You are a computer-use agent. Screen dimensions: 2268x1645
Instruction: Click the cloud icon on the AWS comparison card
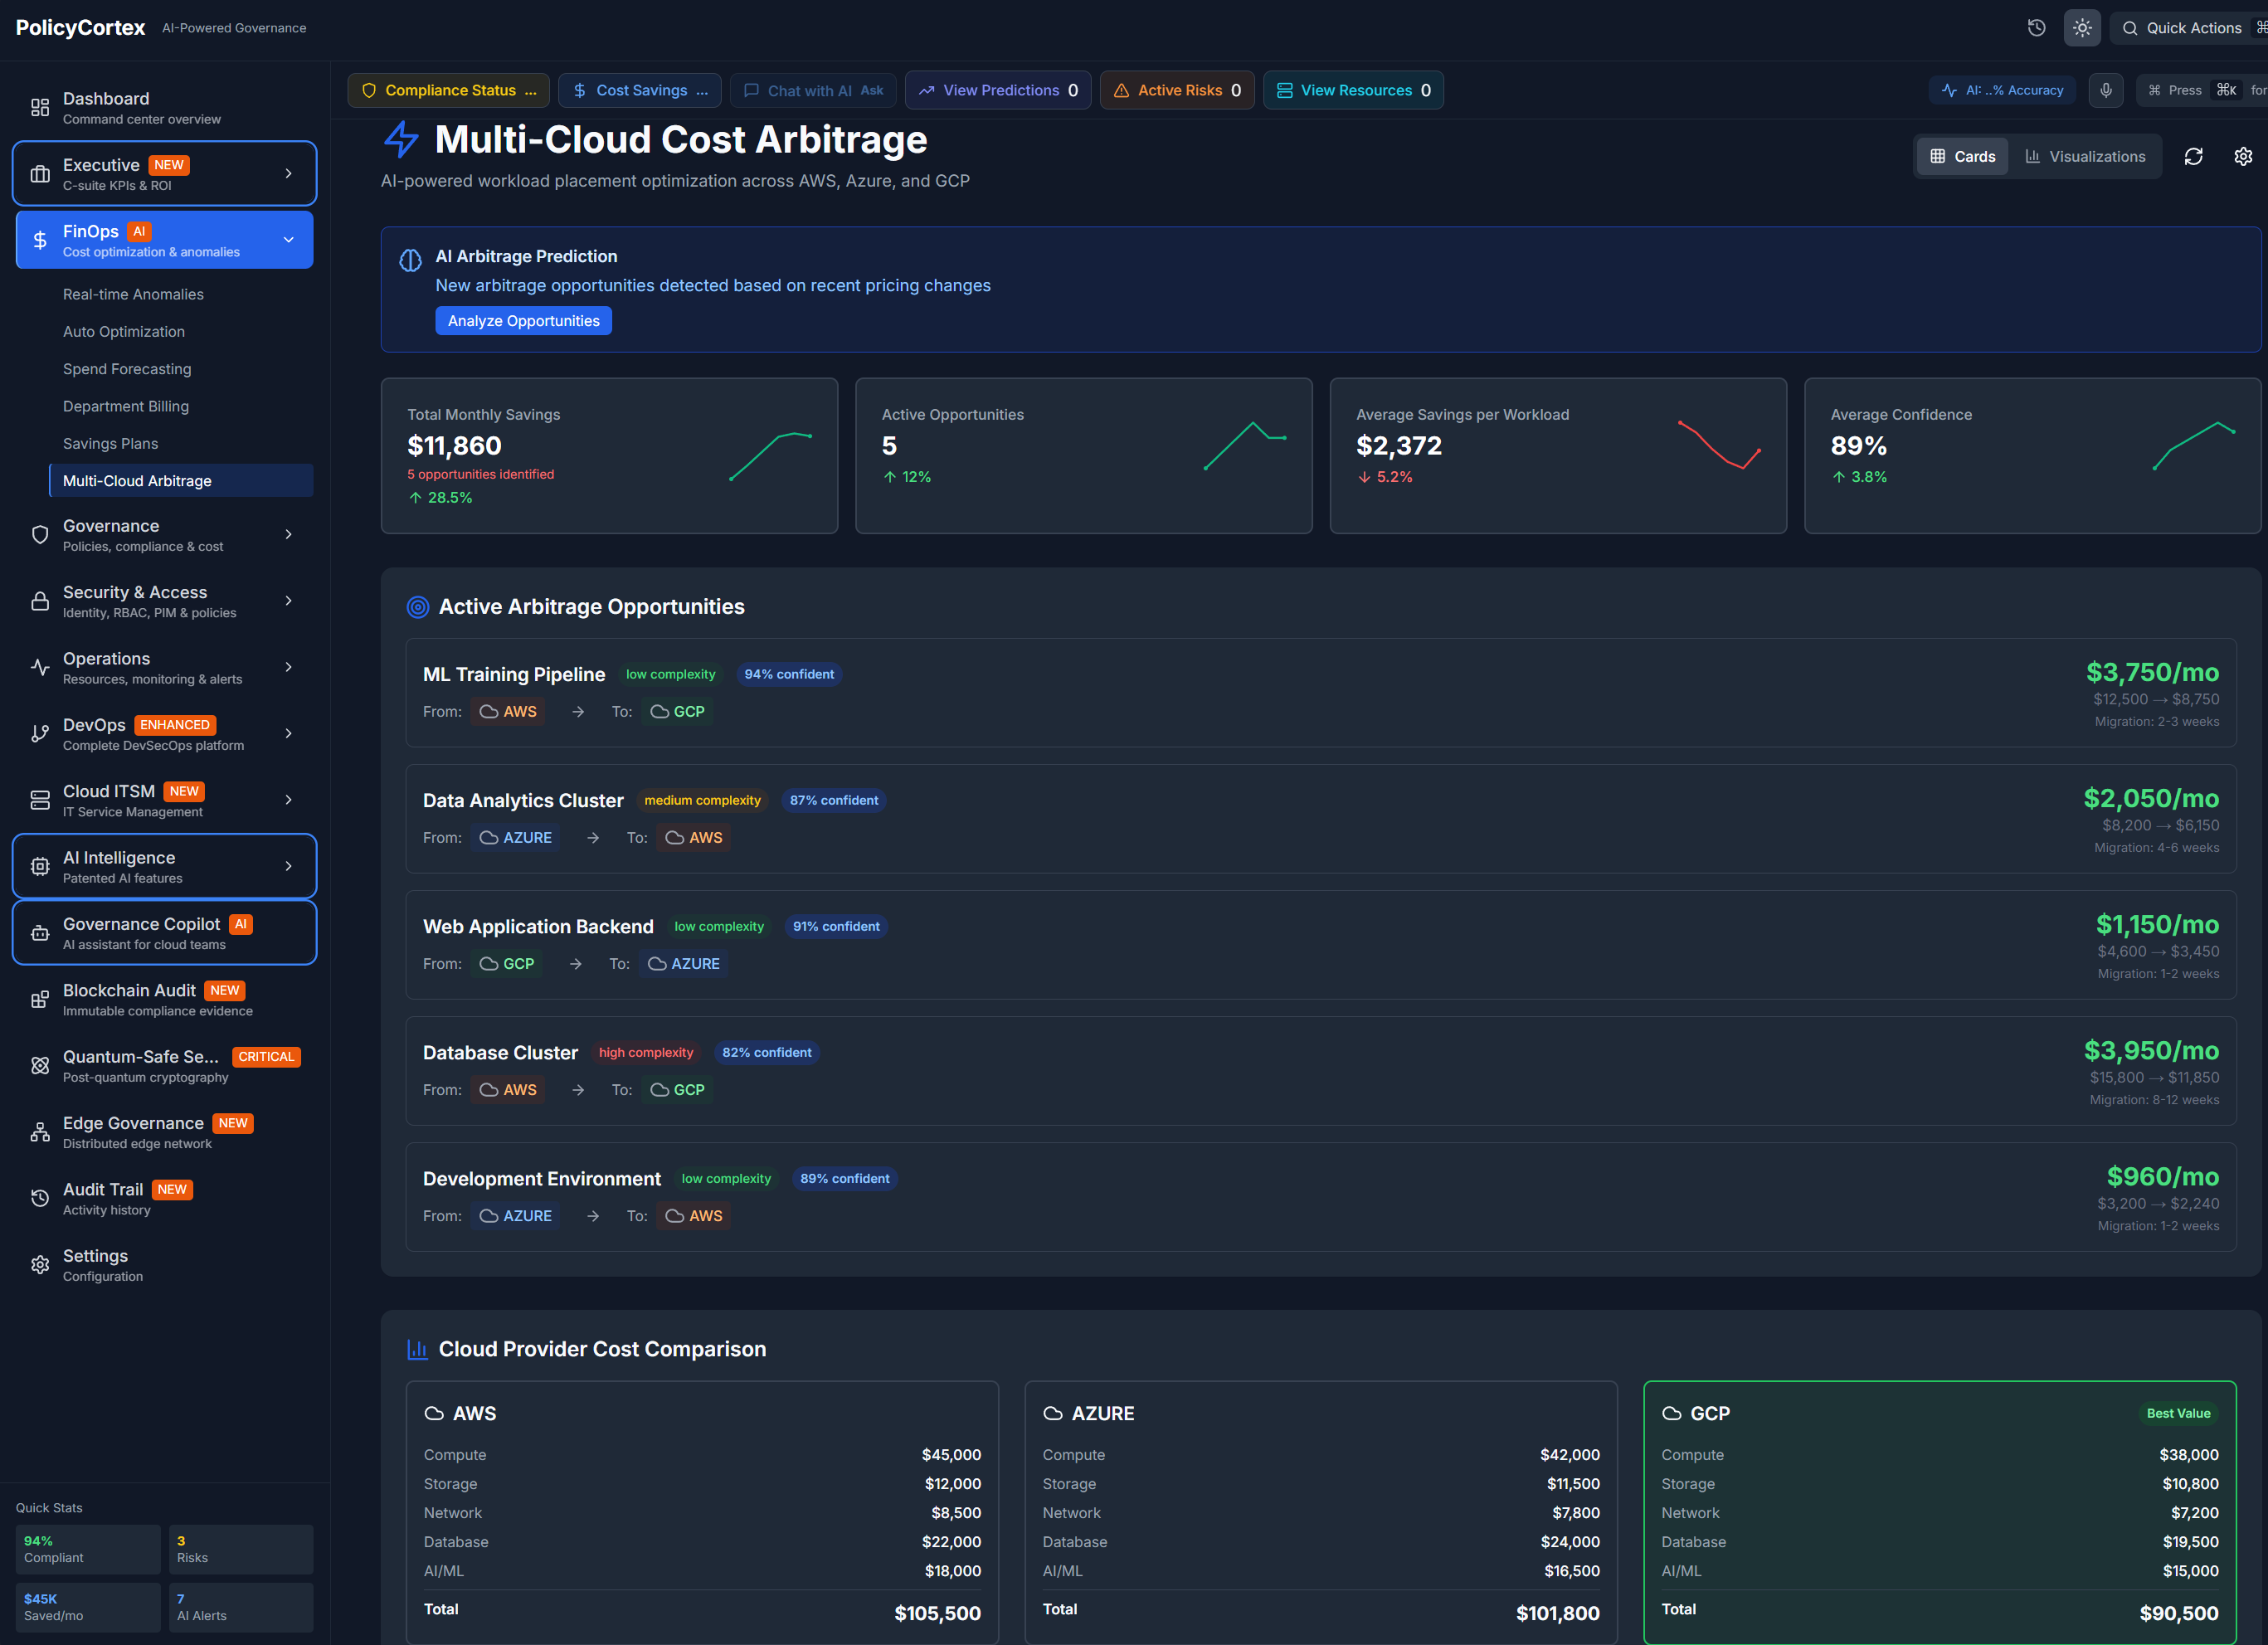click(x=434, y=1413)
